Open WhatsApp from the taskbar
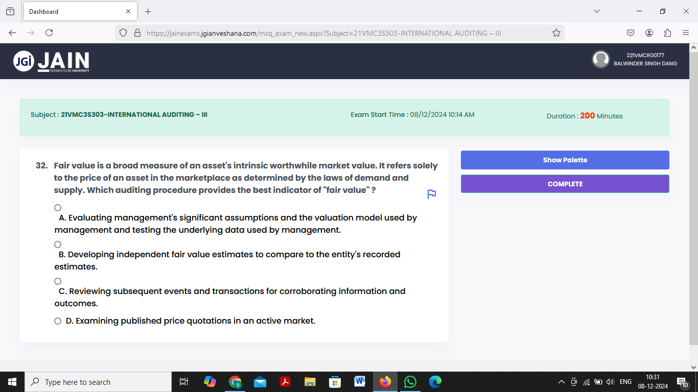 [x=410, y=381]
